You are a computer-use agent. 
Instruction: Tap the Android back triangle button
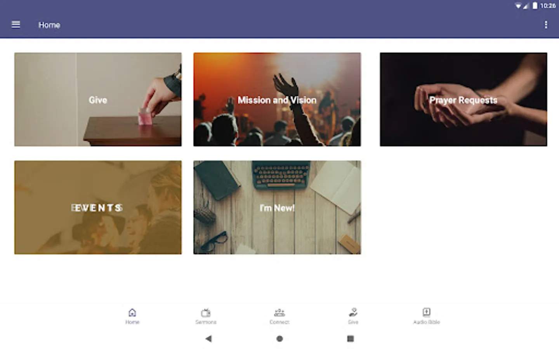click(x=209, y=339)
